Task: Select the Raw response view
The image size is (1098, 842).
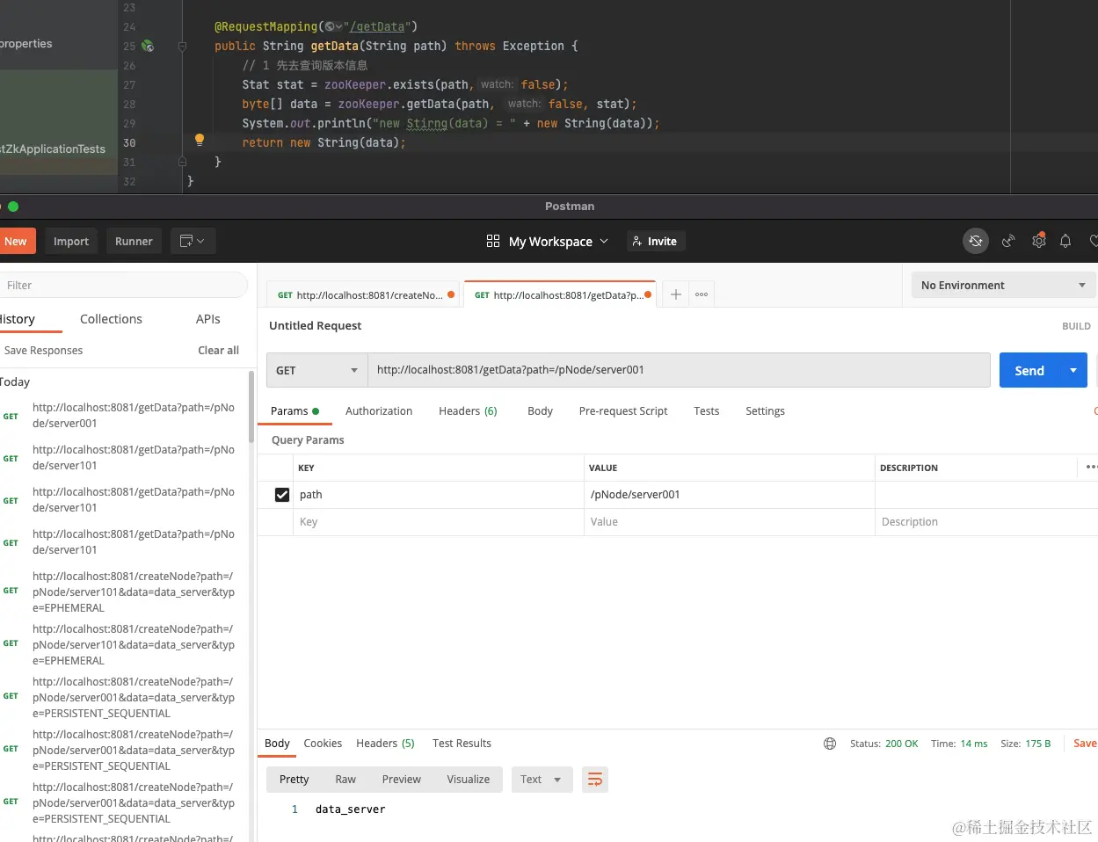Action: tap(345, 780)
